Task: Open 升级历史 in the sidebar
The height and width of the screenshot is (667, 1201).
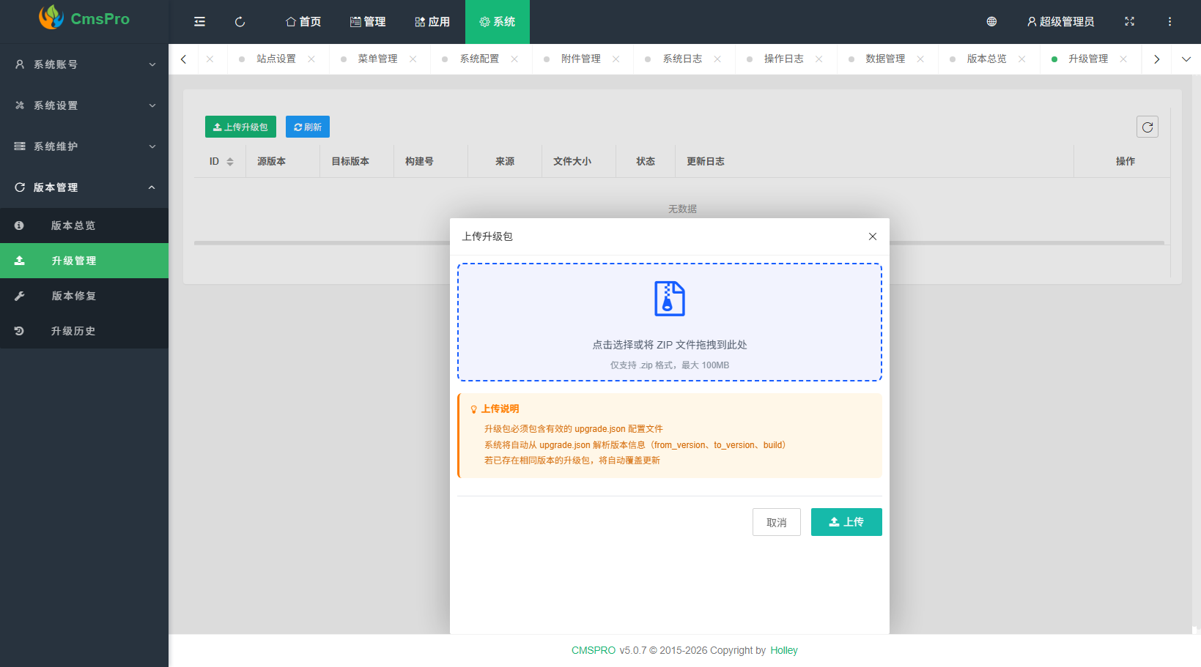Action: tap(84, 331)
